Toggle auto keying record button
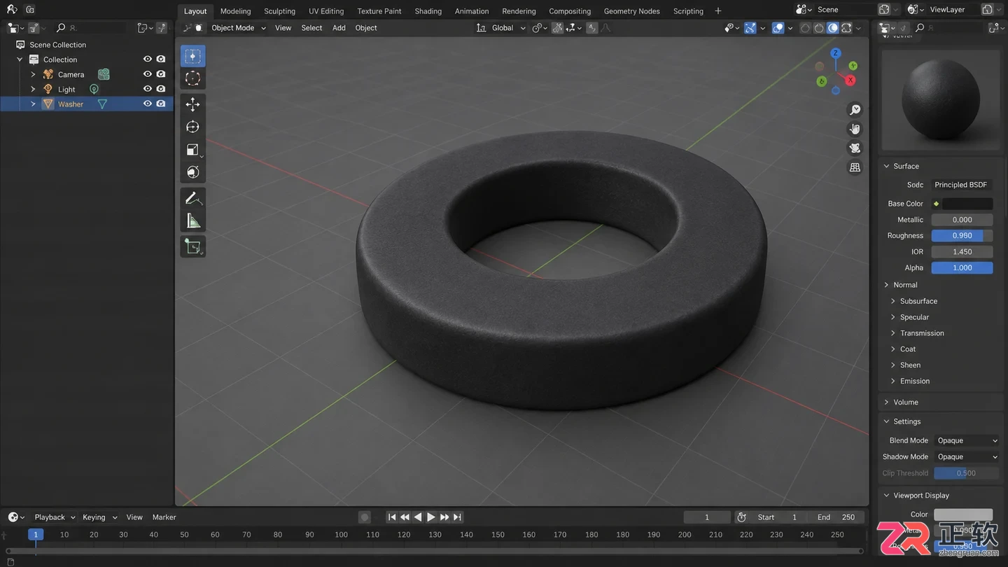 (x=364, y=517)
